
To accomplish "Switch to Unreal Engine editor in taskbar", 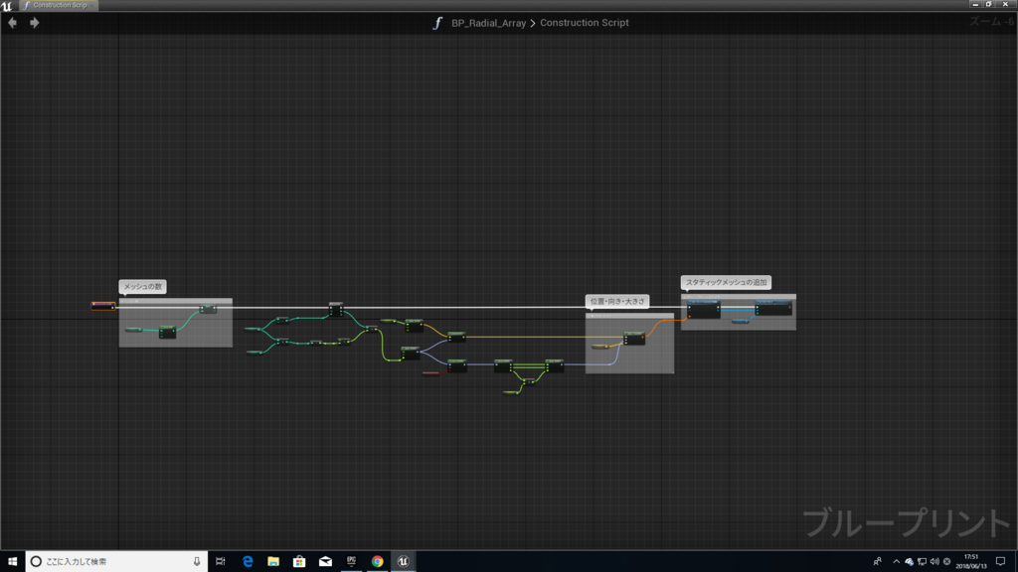I will (404, 561).
